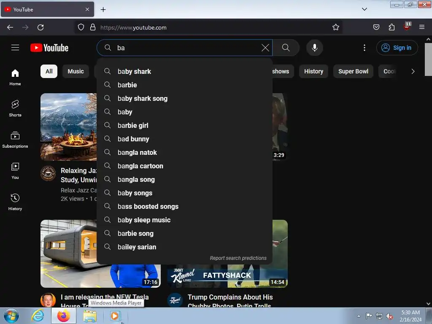The height and width of the screenshot is (324, 432).
Task: Clear the search box with the X
Action: [x=265, y=48]
